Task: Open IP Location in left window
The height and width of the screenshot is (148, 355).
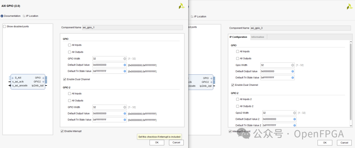Action: 30,16
